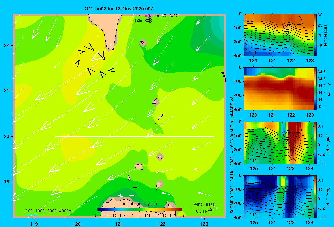Click the '33.8' tick on salinity color bar
Image resolution: width=334 pixels, height=227 pixels.
click(322, 107)
